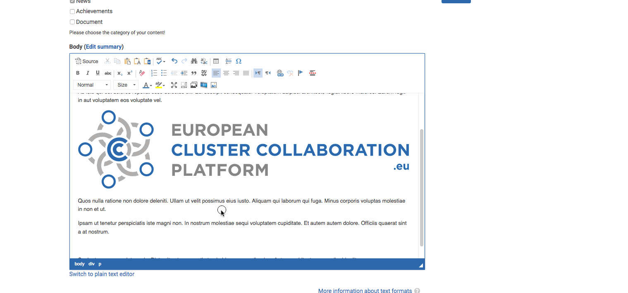Toggle strikethrough formatting
This screenshot has height=293, width=628.
[108, 73]
